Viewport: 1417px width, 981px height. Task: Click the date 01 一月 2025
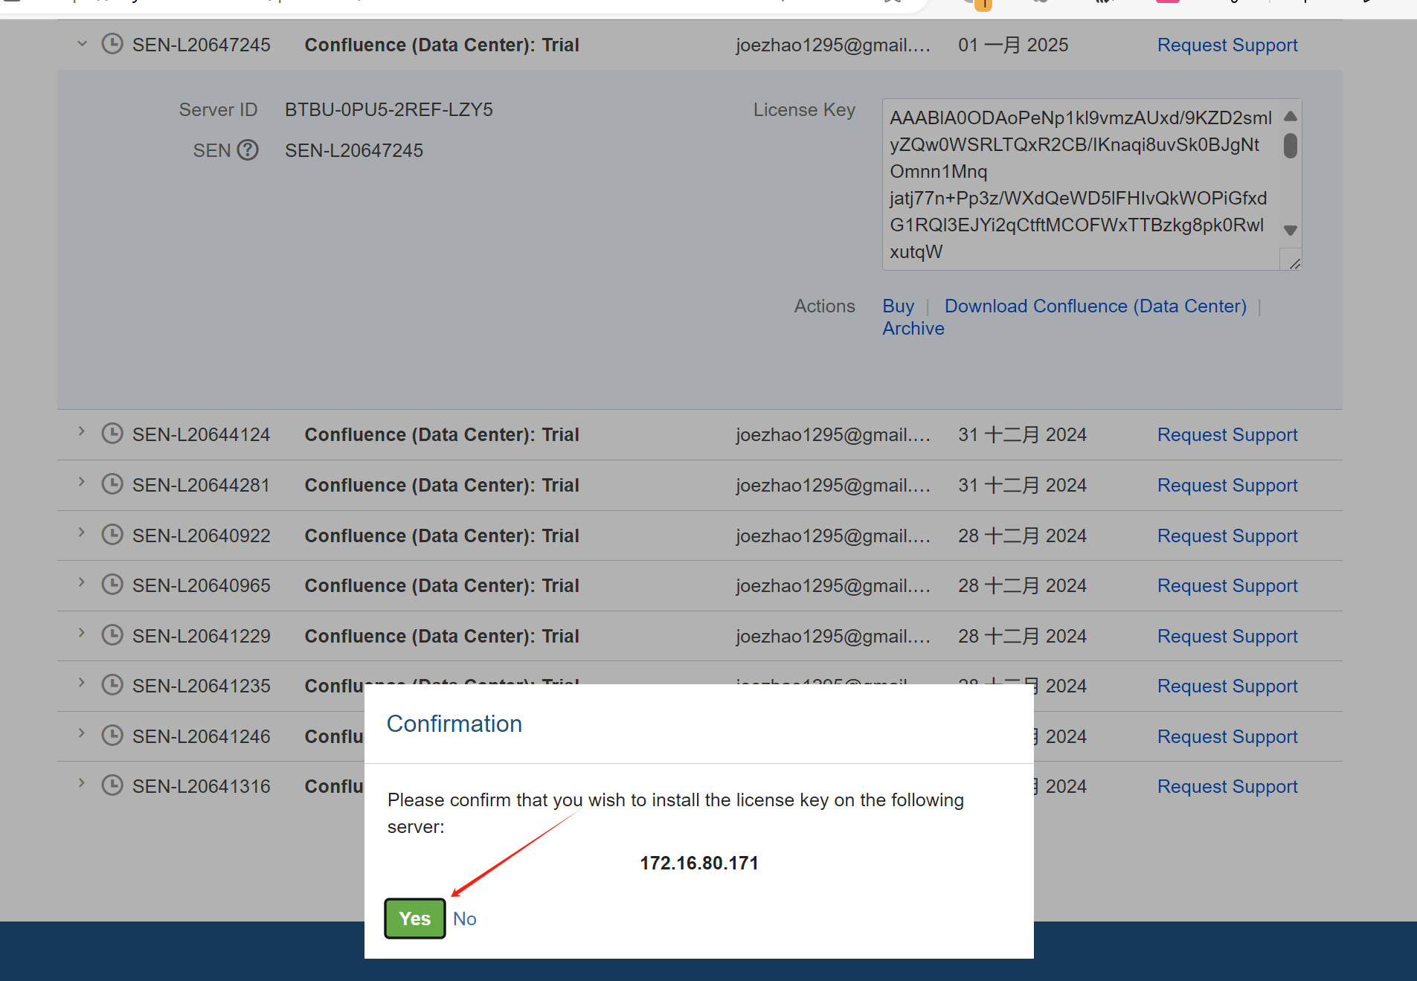coord(1013,45)
